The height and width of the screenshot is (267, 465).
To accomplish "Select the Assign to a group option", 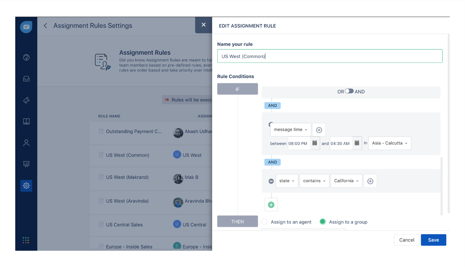I will [x=323, y=222].
